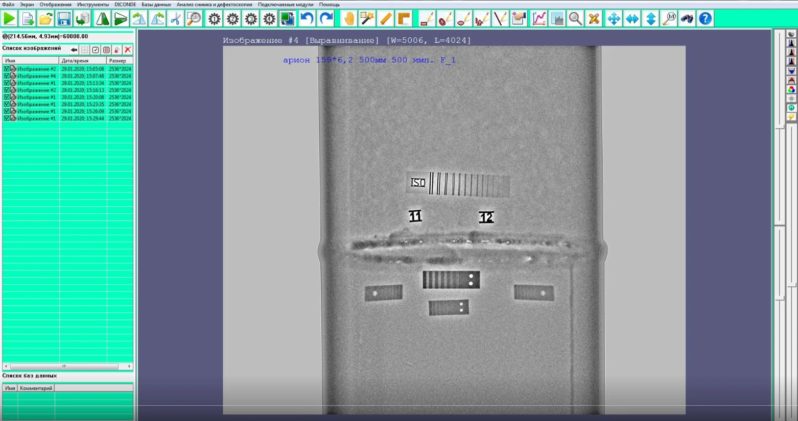Open the Инструменты menu
Image resolution: width=798 pixels, height=421 pixels.
click(92, 5)
